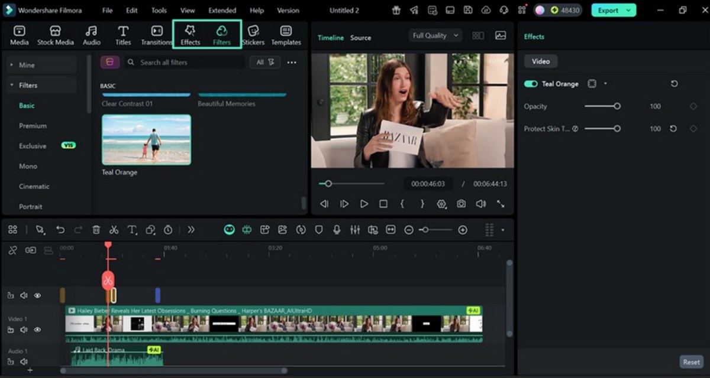Mute the Audio 1 track
The image size is (710, 378).
(24, 361)
